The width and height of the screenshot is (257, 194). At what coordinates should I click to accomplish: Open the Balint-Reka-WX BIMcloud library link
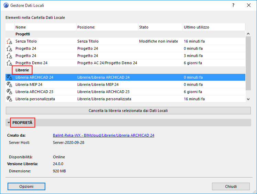tap(103, 135)
